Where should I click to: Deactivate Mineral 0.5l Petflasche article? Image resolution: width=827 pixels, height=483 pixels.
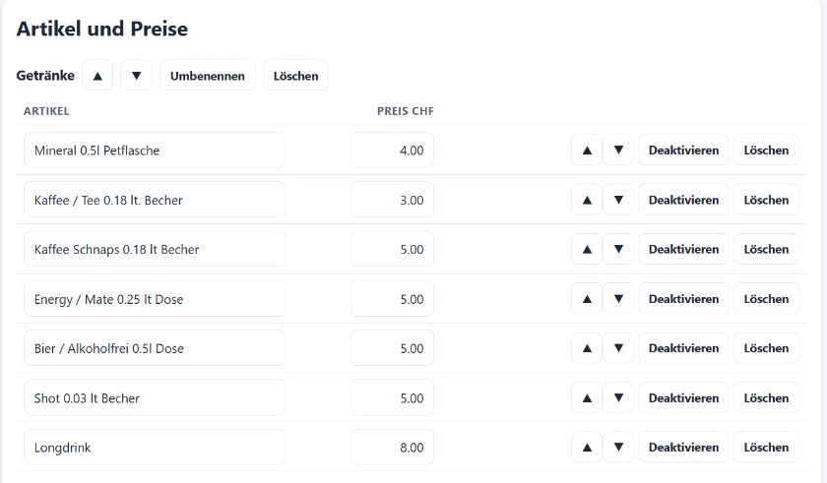[x=683, y=151]
